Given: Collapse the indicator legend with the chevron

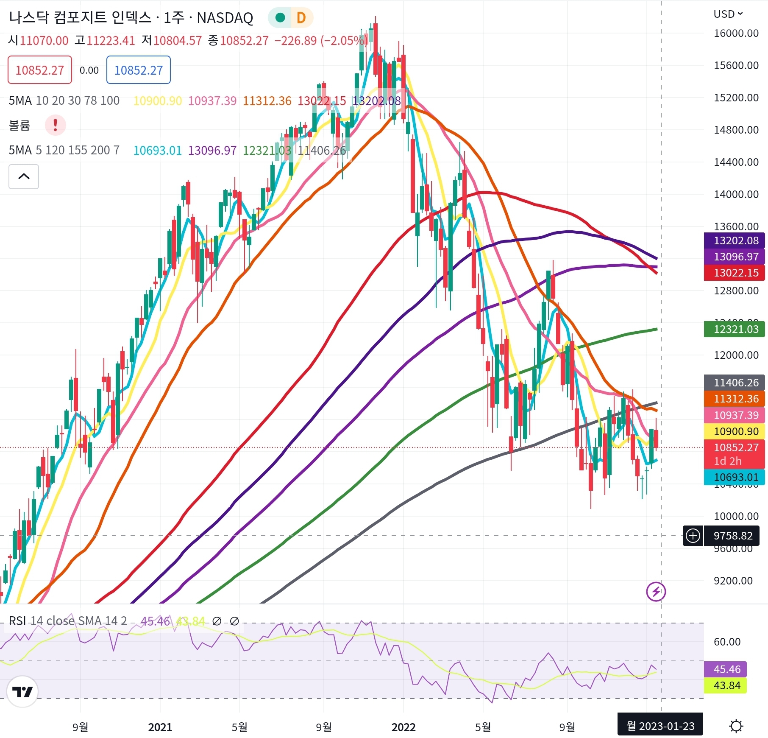Looking at the screenshot, I should coord(24,176).
